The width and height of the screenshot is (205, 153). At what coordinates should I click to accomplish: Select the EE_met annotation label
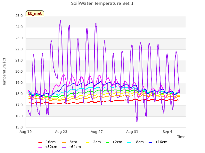pyautogui.click(x=35, y=13)
